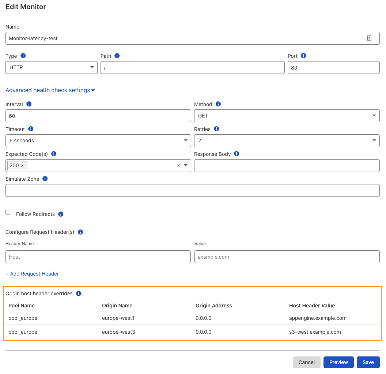Click the Response Body input field

tap(287, 165)
